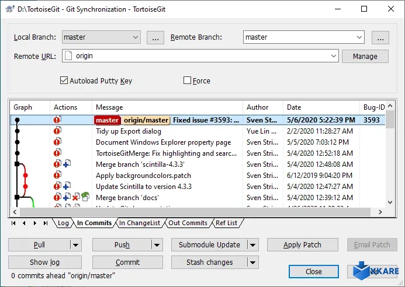
Task: Click the graph node of the Tidy up Export dialog commit
Action: click(x=18, y=131)
